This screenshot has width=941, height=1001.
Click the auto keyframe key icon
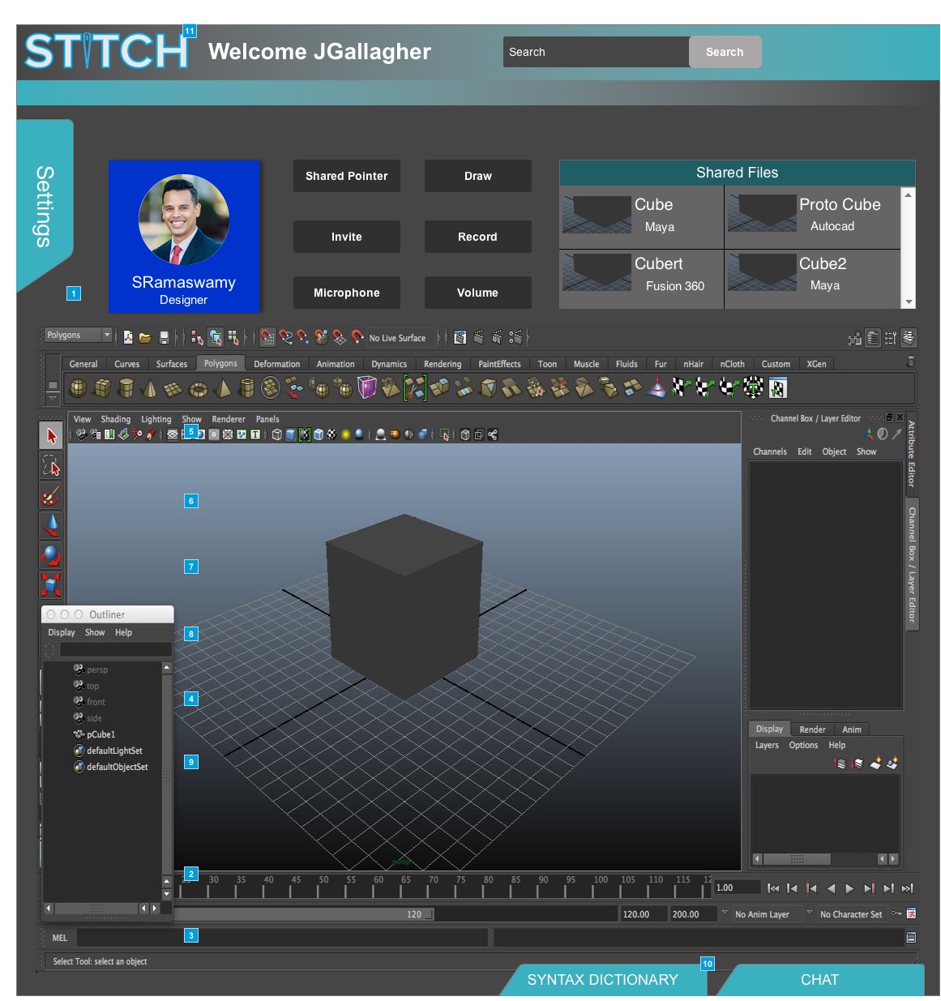click(x=896, y=913)
